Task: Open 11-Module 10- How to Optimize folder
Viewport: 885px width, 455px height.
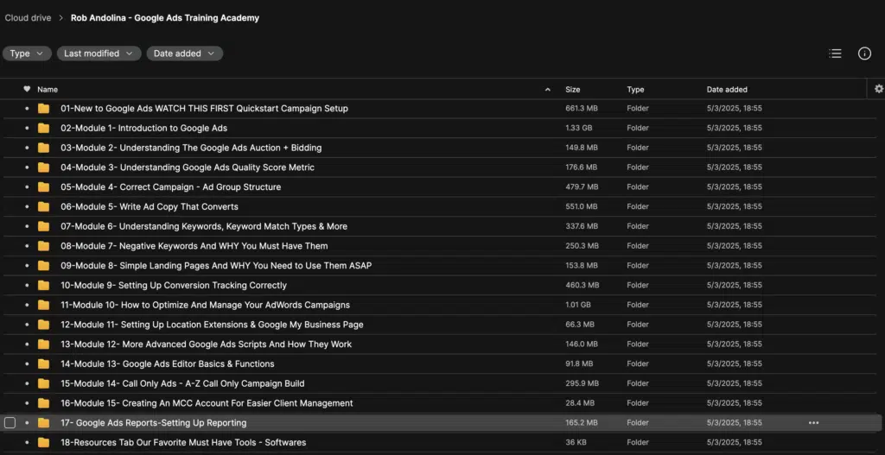Action: click(x=206, y=305)
